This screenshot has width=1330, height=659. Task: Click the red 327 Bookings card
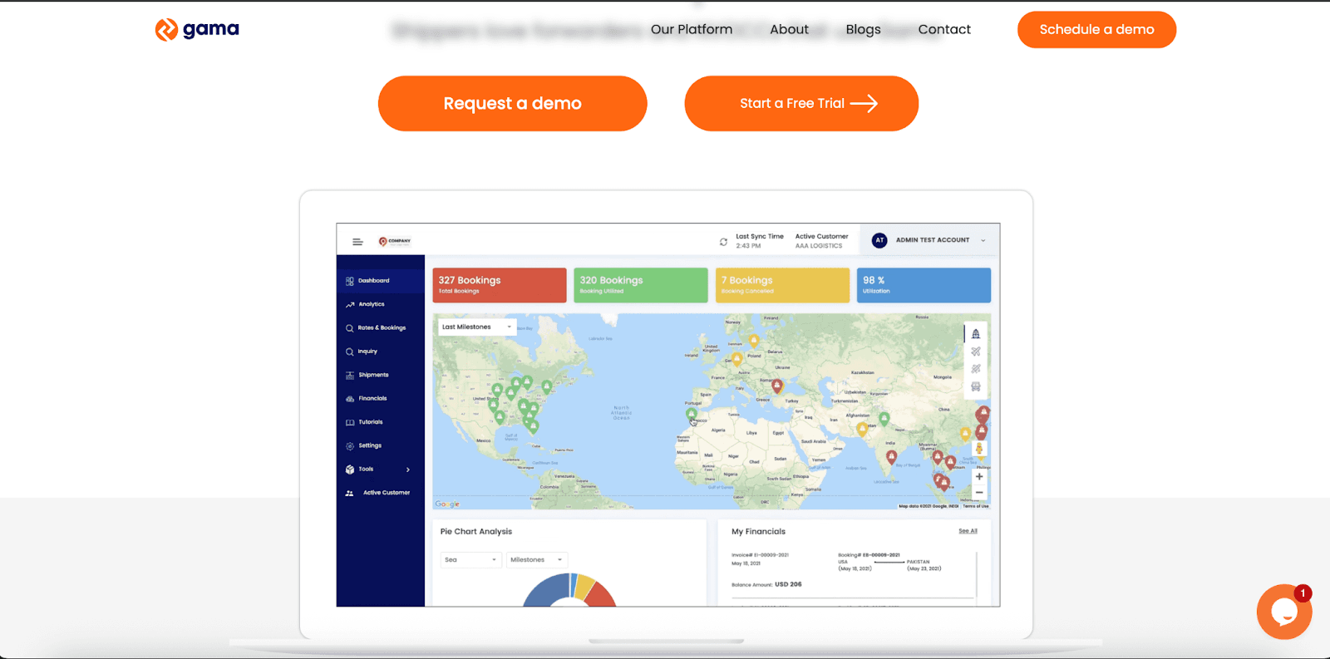500,285
